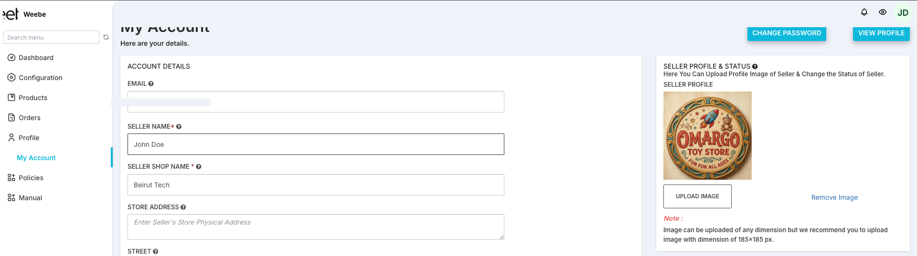
Task: Click the Email help question icon
Action: coord(151,84)
